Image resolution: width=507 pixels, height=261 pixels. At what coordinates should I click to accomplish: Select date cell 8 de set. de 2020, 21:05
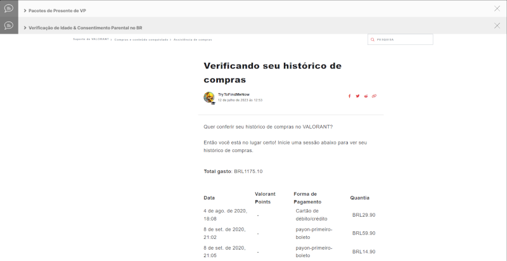tap(225, 251)
